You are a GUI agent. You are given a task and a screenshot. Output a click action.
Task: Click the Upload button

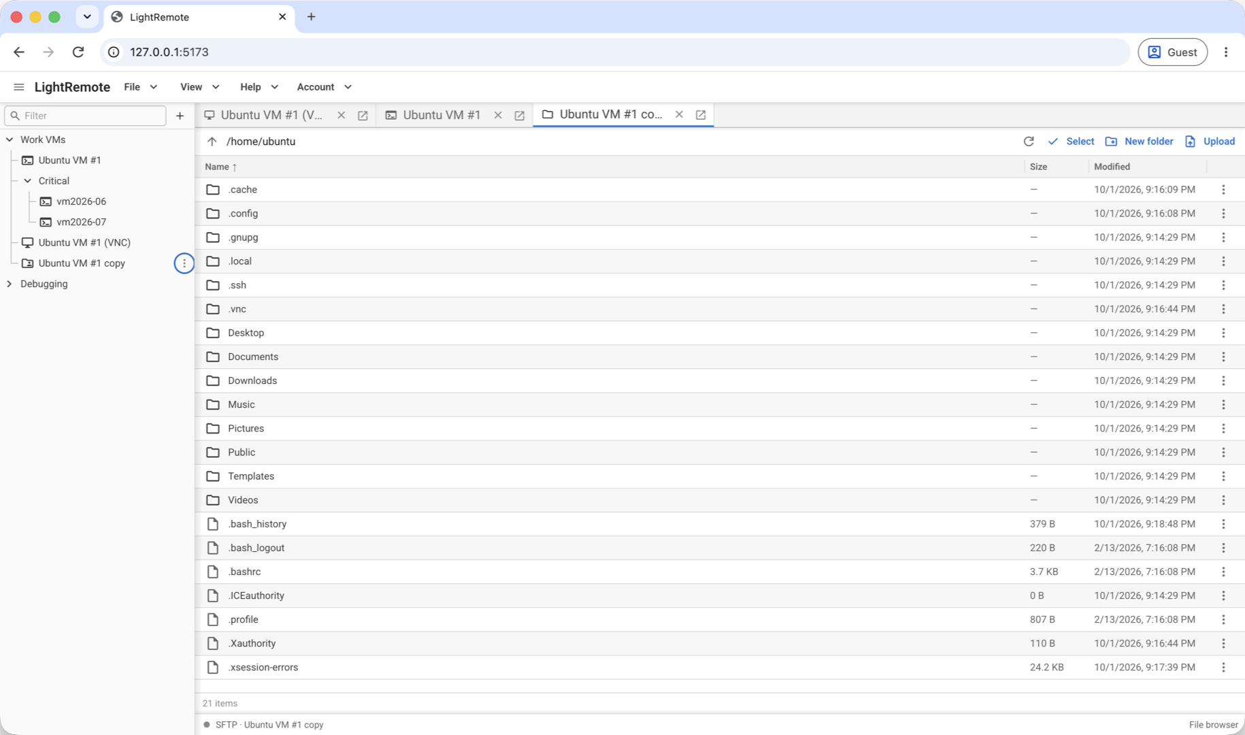click(1210, 142)
